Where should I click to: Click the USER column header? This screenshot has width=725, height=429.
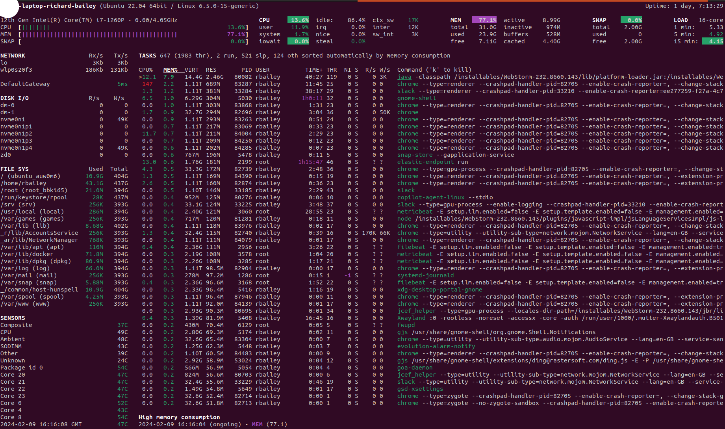point(263,70)
